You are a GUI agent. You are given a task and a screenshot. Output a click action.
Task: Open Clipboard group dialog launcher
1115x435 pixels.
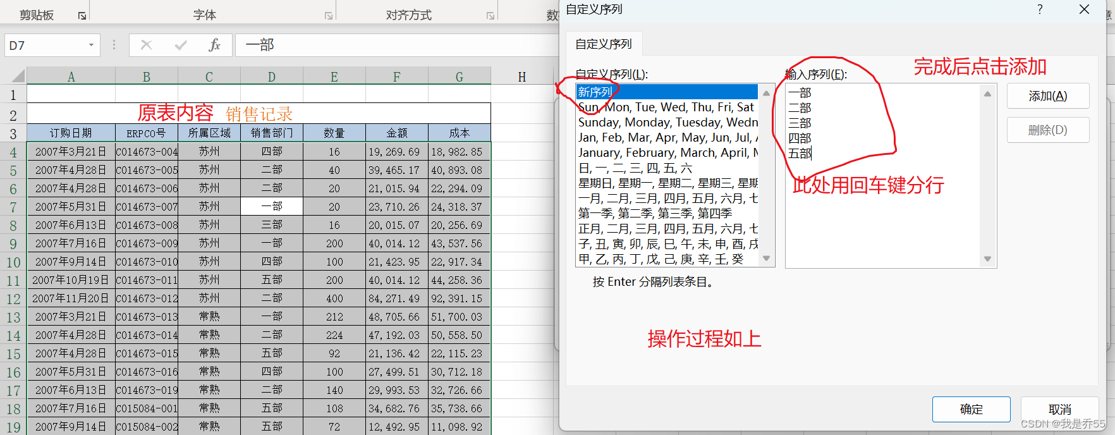[82, 16]
